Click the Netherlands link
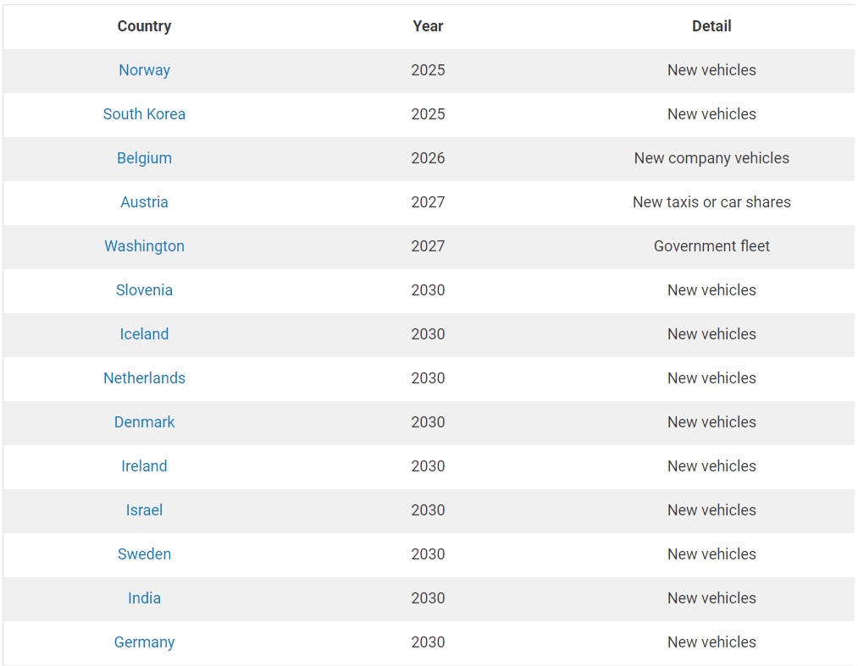 click(144, 378)
